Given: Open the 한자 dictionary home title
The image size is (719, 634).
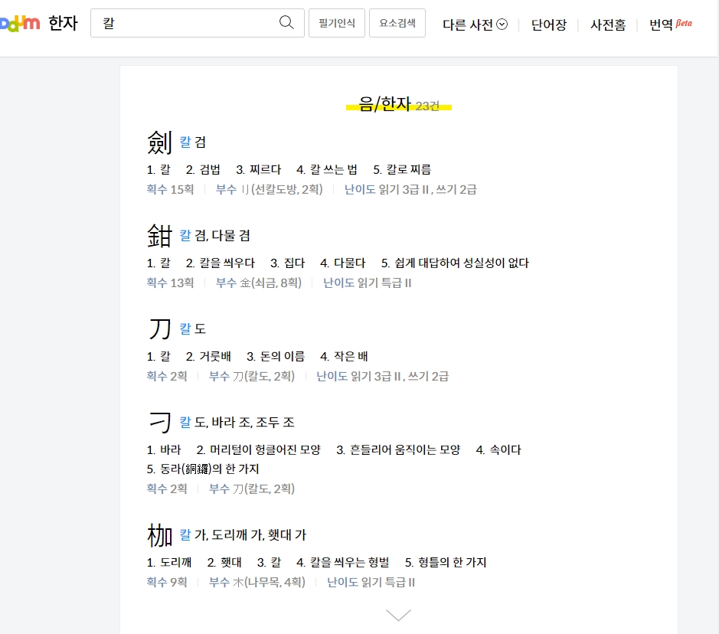Looking at the screenshot, I should tap(64, 23).
